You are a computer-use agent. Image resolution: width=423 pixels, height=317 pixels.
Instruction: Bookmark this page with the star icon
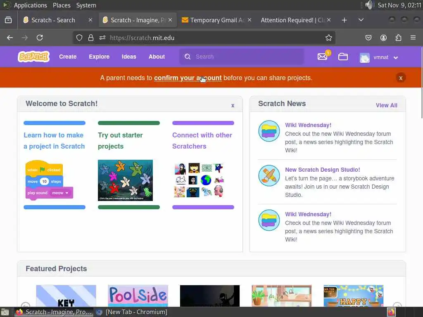pyautogui.click(x=328, y=38)
